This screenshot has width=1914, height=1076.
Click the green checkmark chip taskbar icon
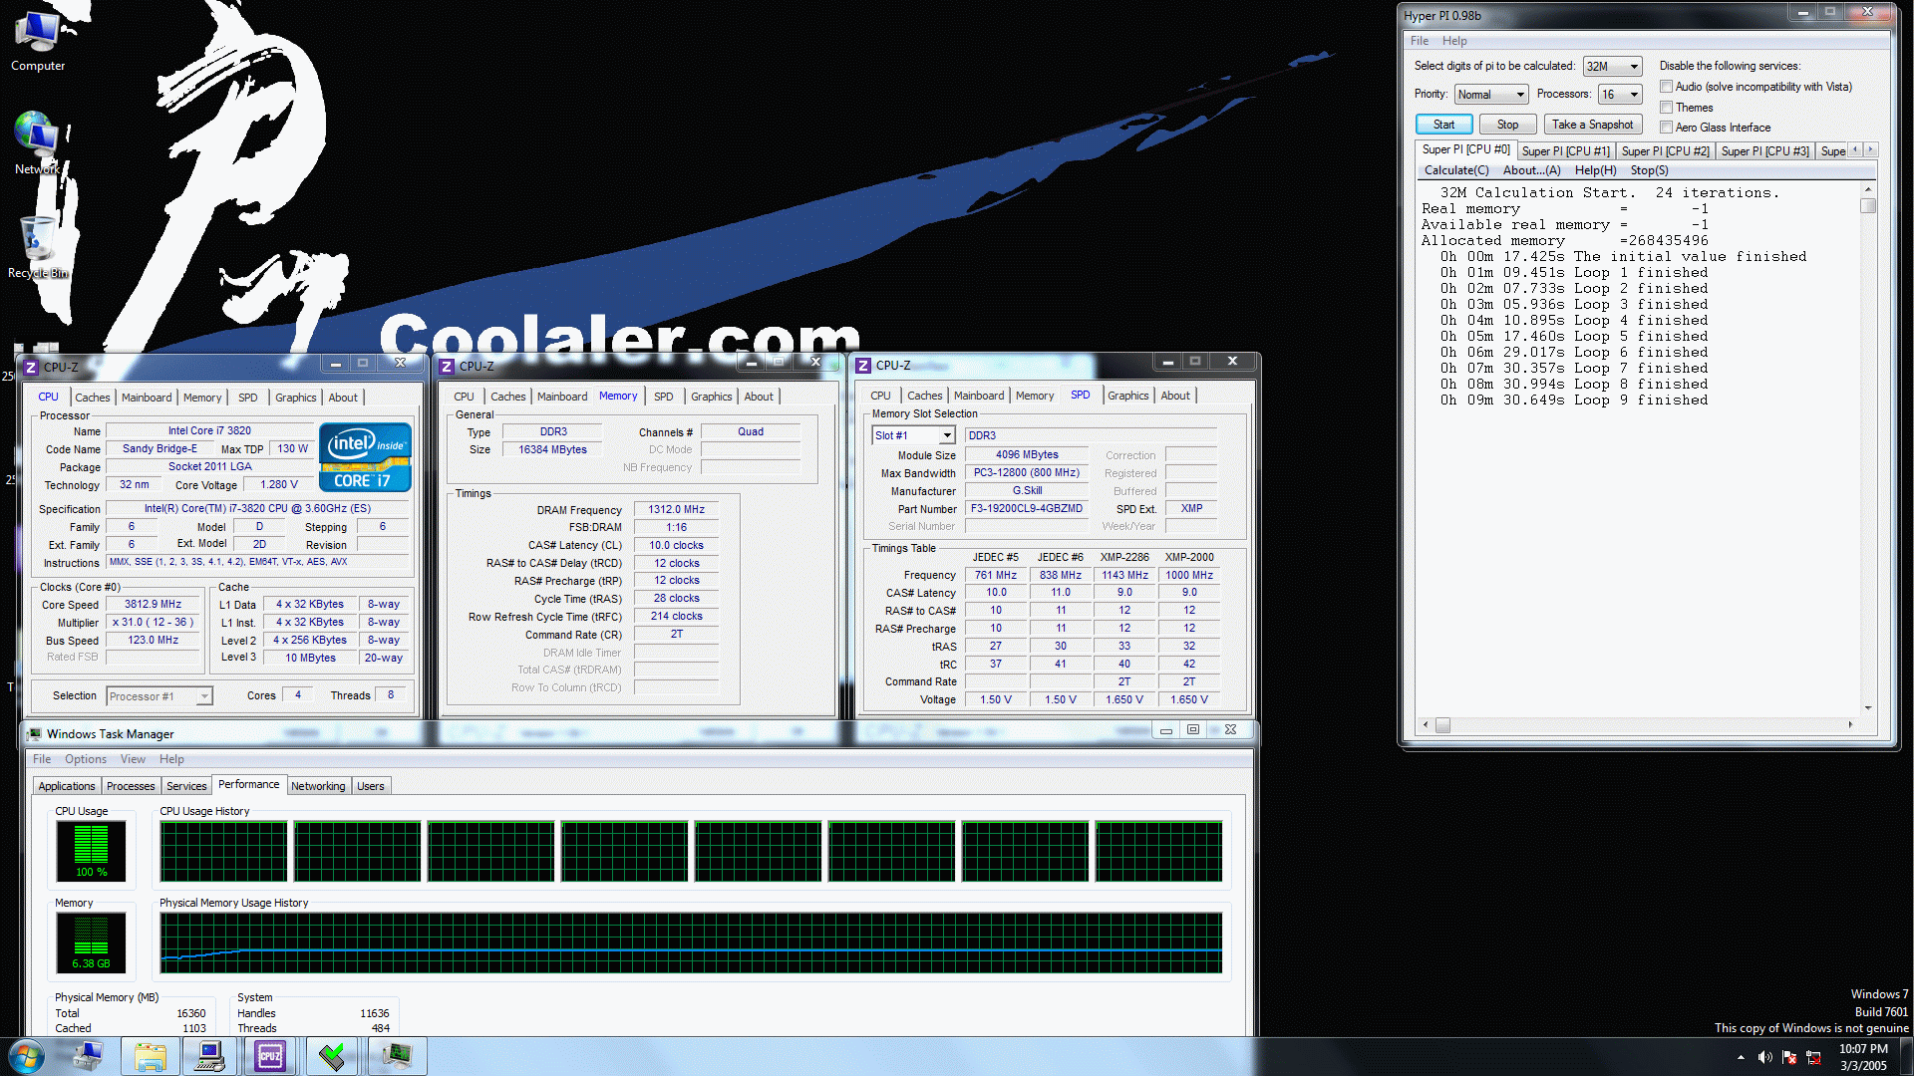(x=332, y=1056)
